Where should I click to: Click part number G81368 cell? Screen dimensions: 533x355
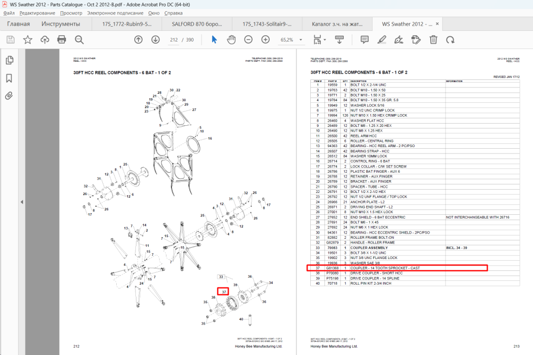[333, 268]
